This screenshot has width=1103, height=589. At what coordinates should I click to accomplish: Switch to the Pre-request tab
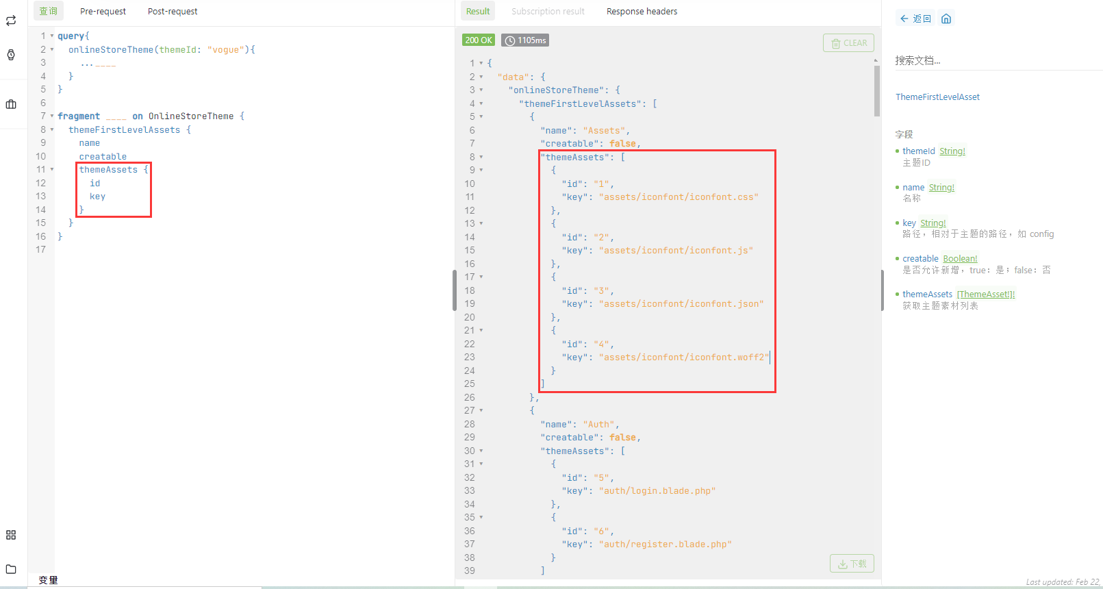click(103, 12)
